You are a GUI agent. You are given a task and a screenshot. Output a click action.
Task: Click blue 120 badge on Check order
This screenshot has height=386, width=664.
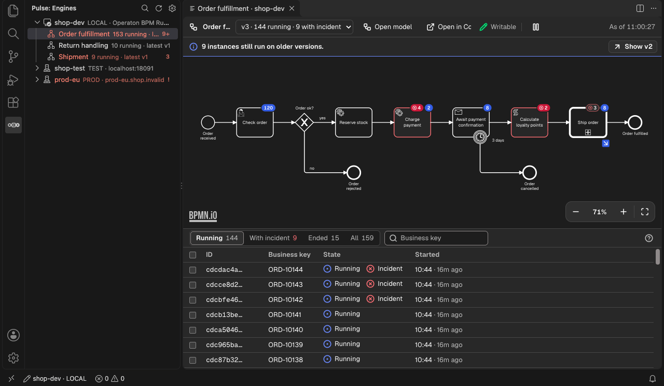tap(268, 108)
